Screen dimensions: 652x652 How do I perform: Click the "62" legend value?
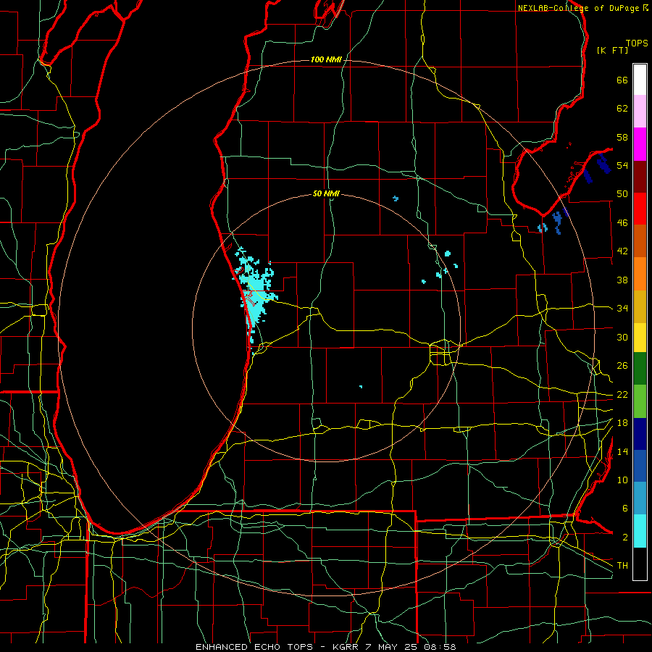pyautogui.click(x=622, y=109)
